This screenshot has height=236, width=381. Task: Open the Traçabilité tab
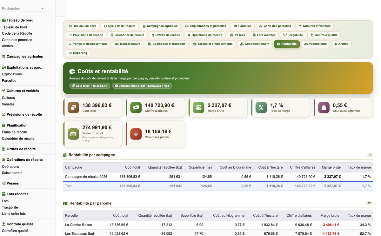pyautogui.click(x=293, y=35)
